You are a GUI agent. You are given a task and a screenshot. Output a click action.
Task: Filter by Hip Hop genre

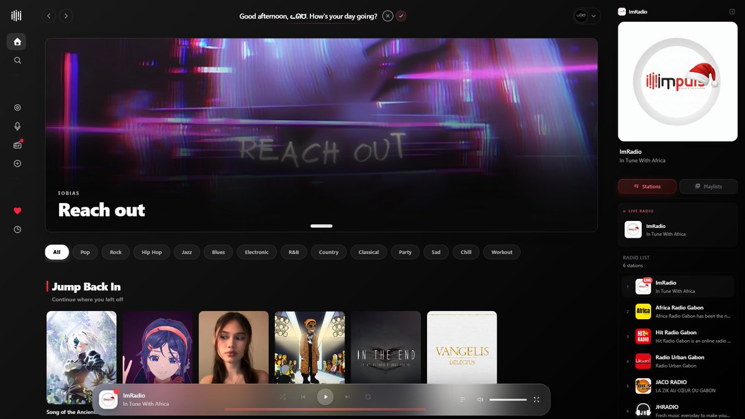(x=151, y=252)
